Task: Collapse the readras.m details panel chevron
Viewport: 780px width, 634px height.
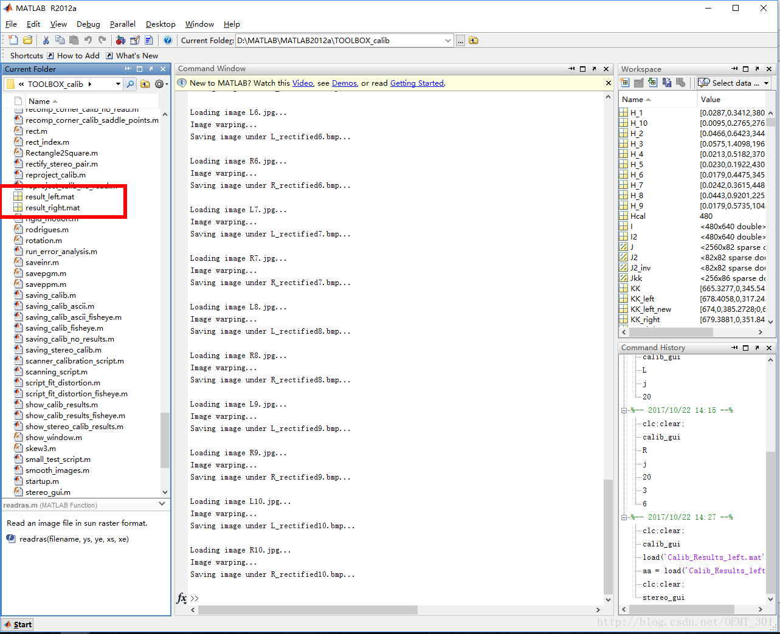Action: point(162,504)
